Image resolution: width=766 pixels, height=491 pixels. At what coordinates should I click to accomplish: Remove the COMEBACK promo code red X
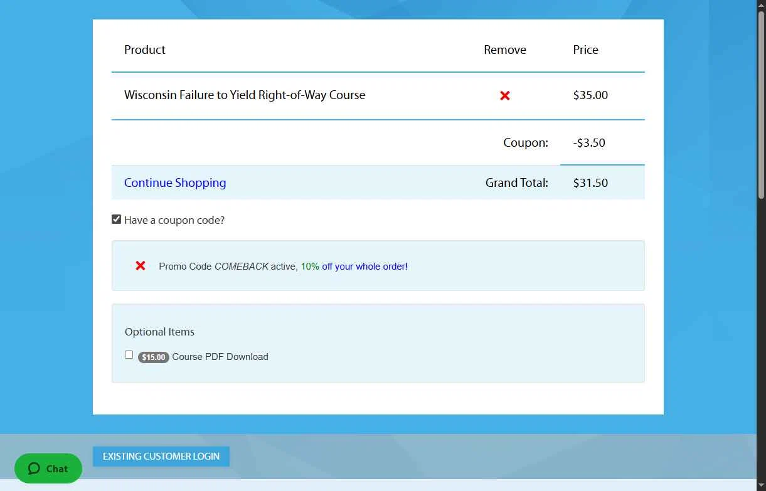pyautogui.click(x=141, y=266)
